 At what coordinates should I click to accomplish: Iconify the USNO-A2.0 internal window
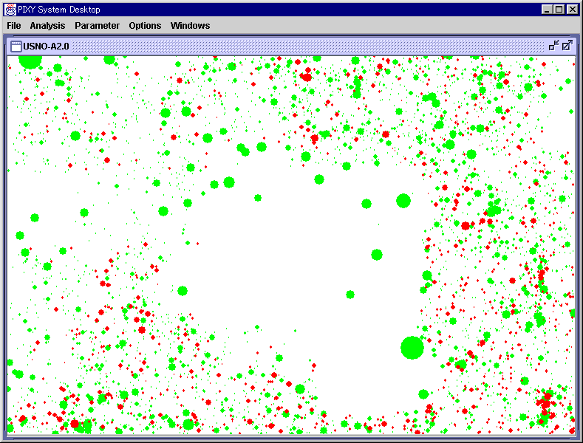click(x=553, y=46)
